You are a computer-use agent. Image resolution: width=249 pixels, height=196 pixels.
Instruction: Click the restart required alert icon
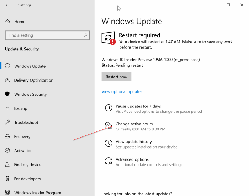(x=108, y=38)
